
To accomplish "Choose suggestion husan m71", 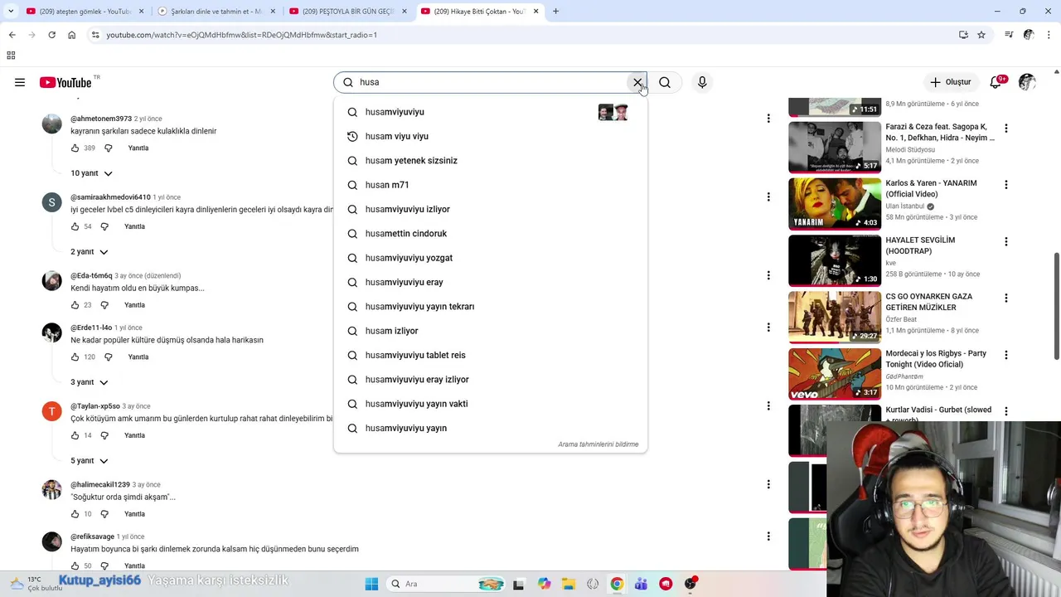I will coord(490,185).
